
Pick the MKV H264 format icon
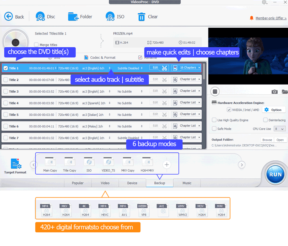[x=66, y=210]
